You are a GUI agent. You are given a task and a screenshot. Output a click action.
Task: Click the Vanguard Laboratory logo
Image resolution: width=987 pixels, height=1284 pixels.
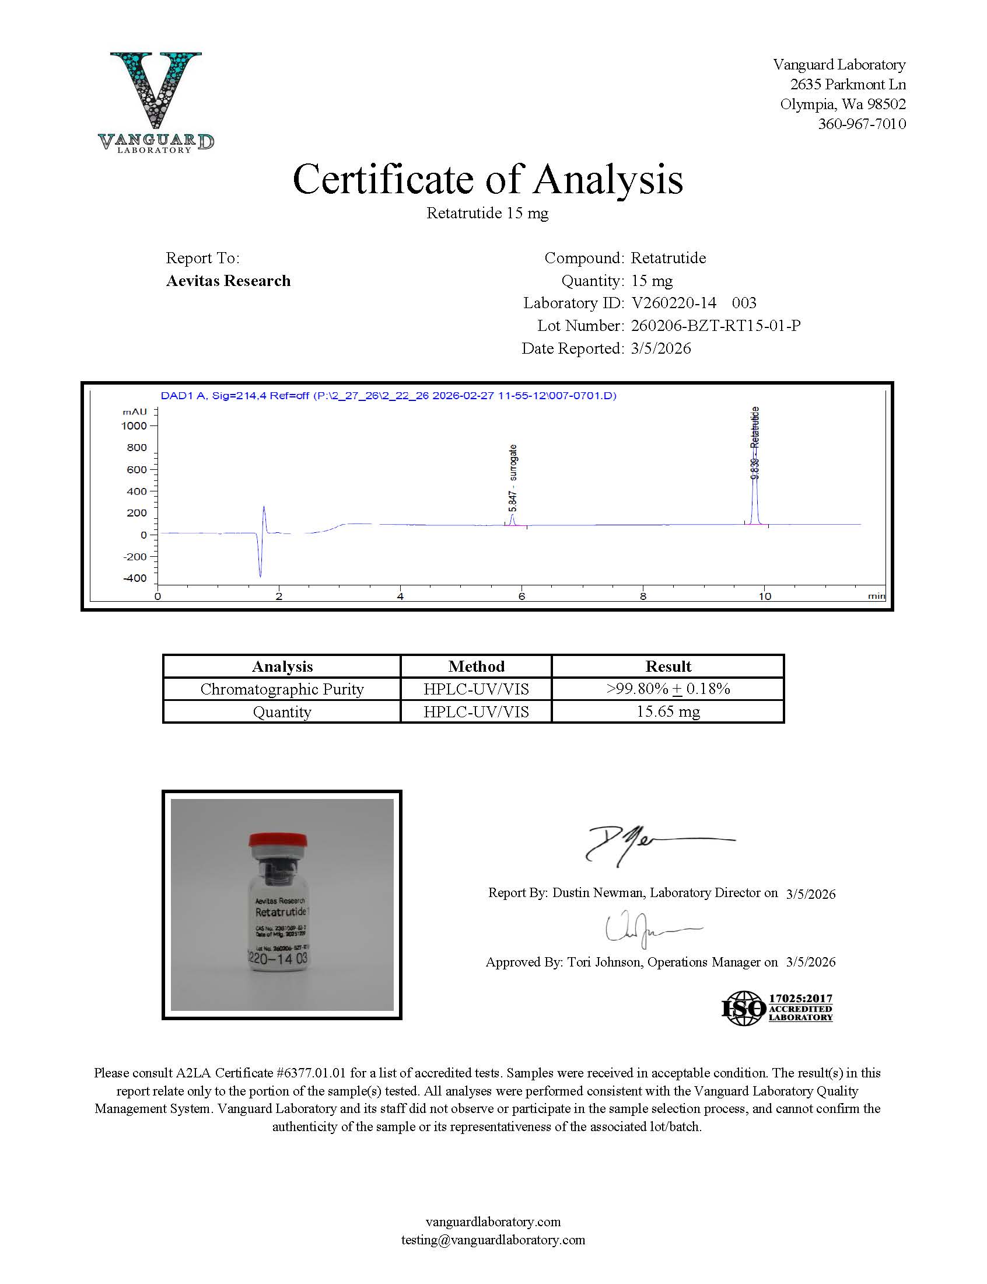[156, 102]
